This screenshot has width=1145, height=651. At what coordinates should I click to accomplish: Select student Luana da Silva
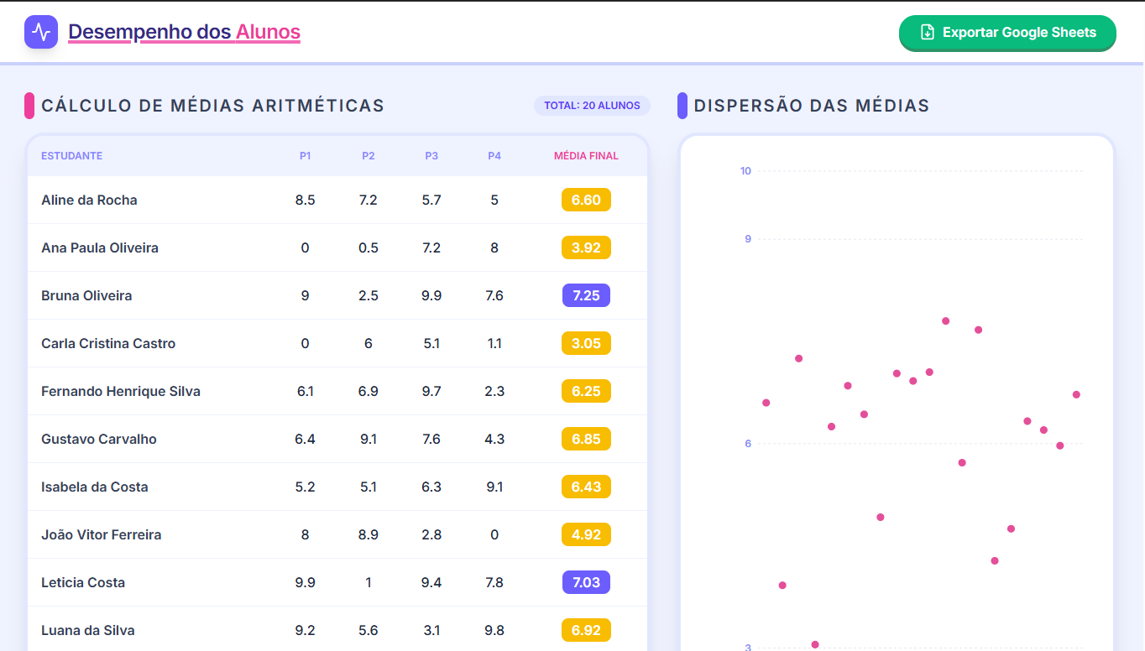[x=88, y=630]
